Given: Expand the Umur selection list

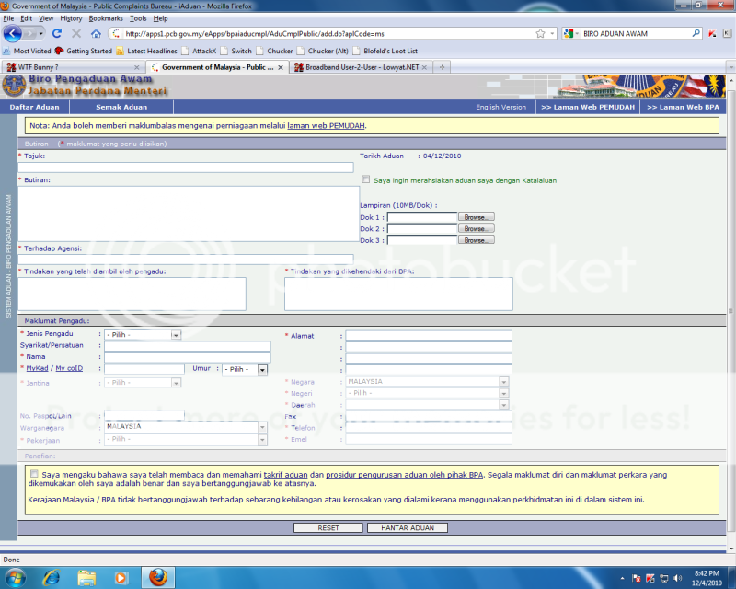Looking at the screenshot, I should [262, 370].
